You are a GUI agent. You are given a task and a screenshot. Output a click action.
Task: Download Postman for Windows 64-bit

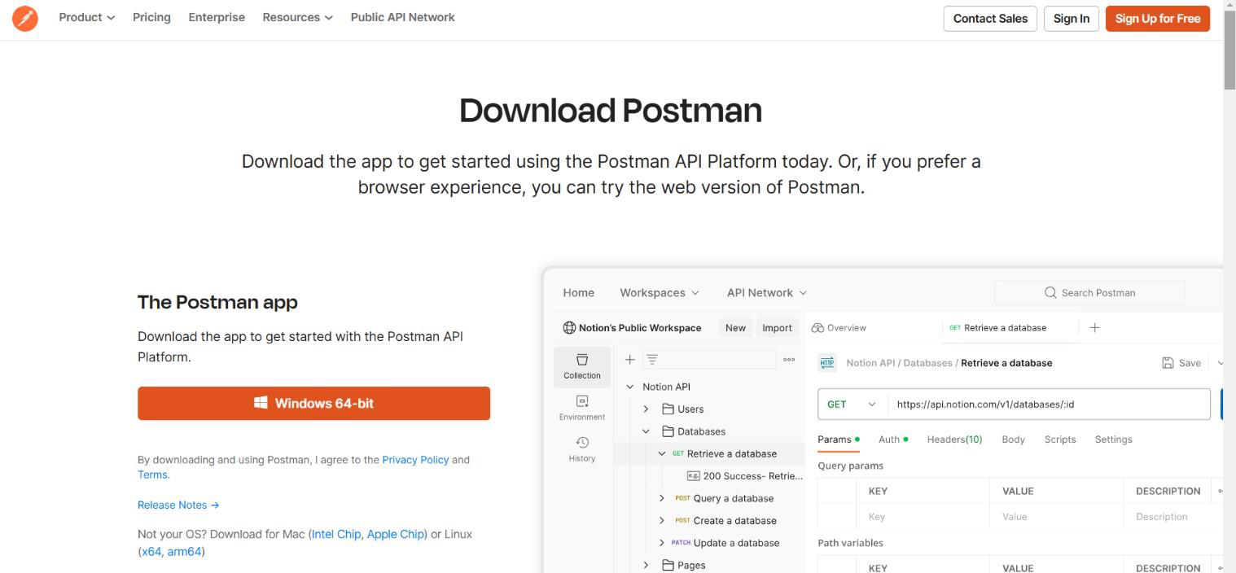click(313, 403)
